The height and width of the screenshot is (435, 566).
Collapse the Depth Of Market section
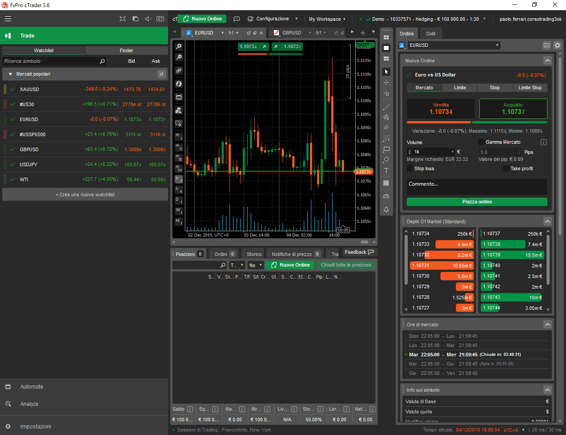point(547,221)
